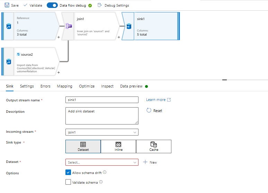Select the sink1 node label
The image size is (268, 193).
tap(141, 19)
